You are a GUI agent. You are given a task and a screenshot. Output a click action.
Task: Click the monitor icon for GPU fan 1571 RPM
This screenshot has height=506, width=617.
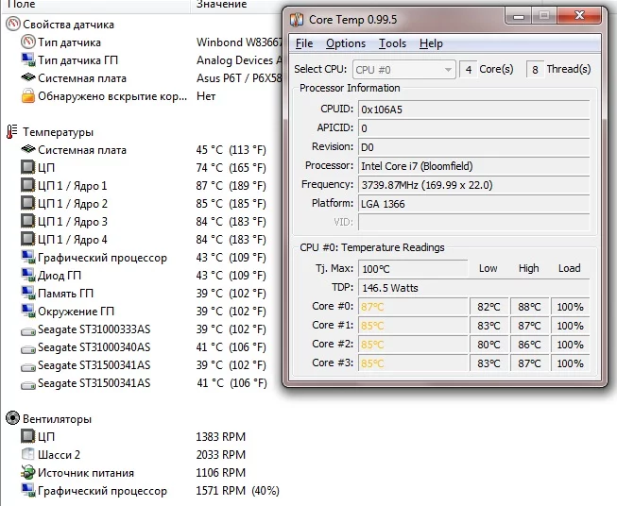coord(28,490)
